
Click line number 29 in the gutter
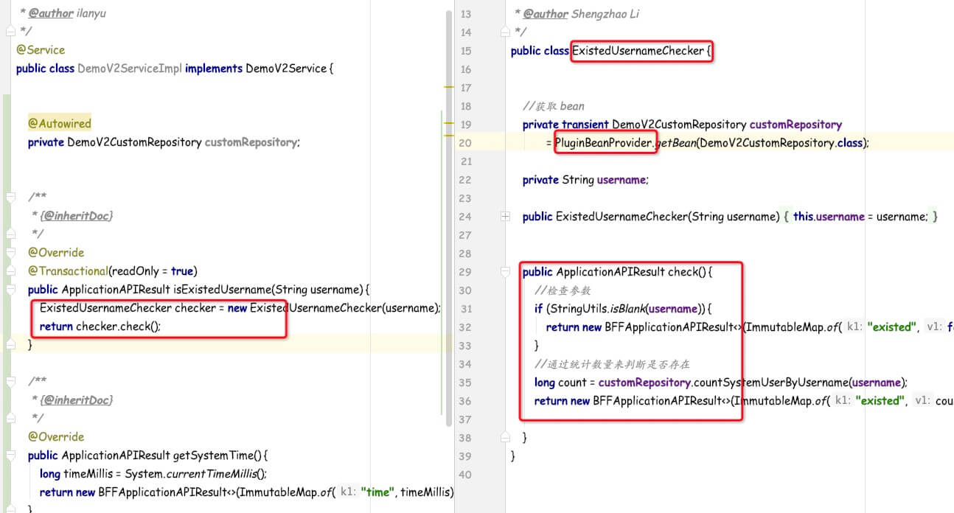coord(464,272)
